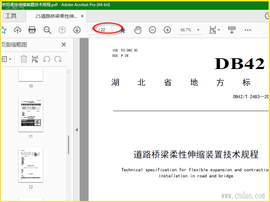270x202 pixels.
Task: Close the 25道路桥梁柔性伸 document tab
Action: point(82,16)
